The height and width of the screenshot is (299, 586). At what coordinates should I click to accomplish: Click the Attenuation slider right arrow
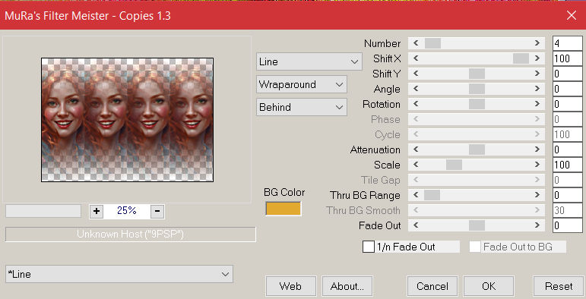537,149
